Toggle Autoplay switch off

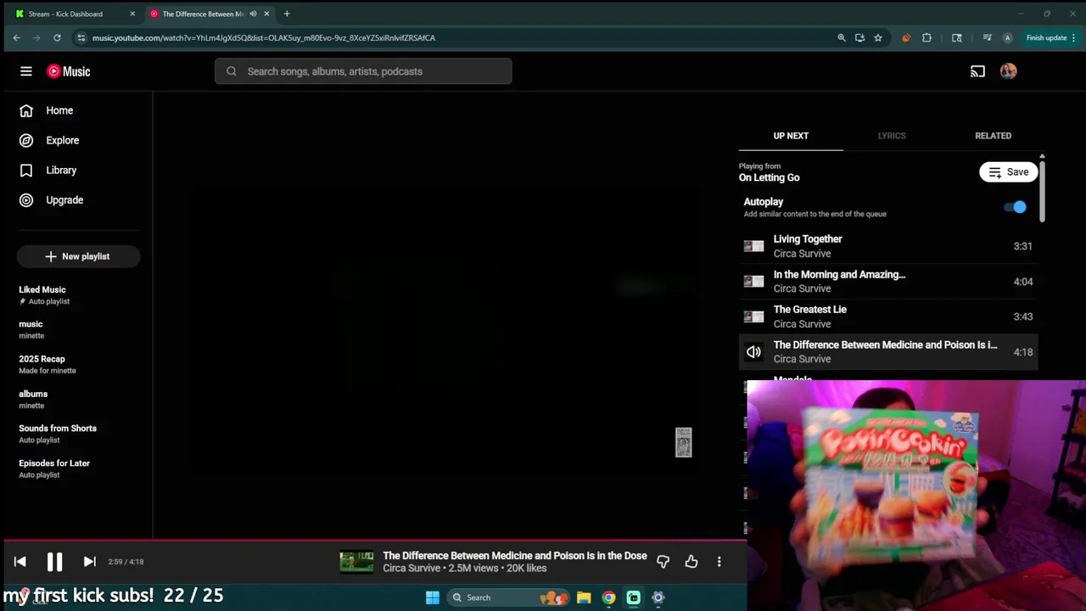[x=1015, y=207]
